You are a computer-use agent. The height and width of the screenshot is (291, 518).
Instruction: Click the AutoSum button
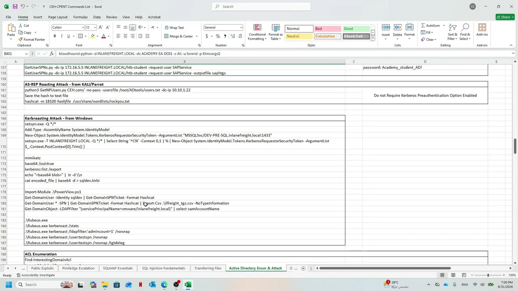430,25
